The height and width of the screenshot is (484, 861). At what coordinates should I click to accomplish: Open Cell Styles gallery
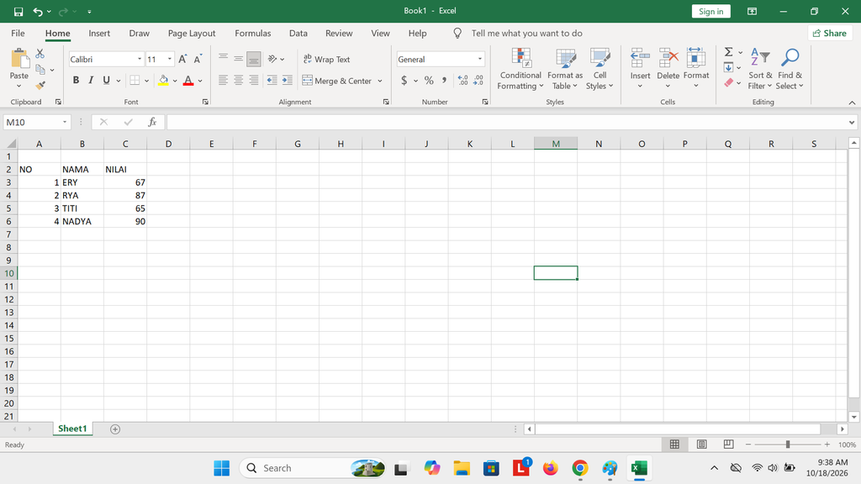pyautogui.click(x=600, y=69)
